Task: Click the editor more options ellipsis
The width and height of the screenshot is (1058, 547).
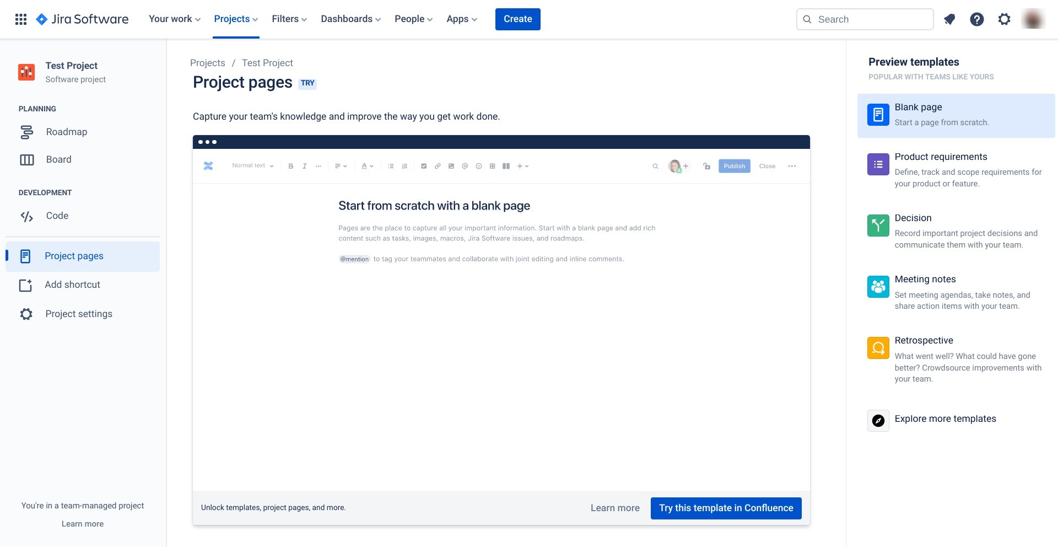Action: tap(792, 166)
